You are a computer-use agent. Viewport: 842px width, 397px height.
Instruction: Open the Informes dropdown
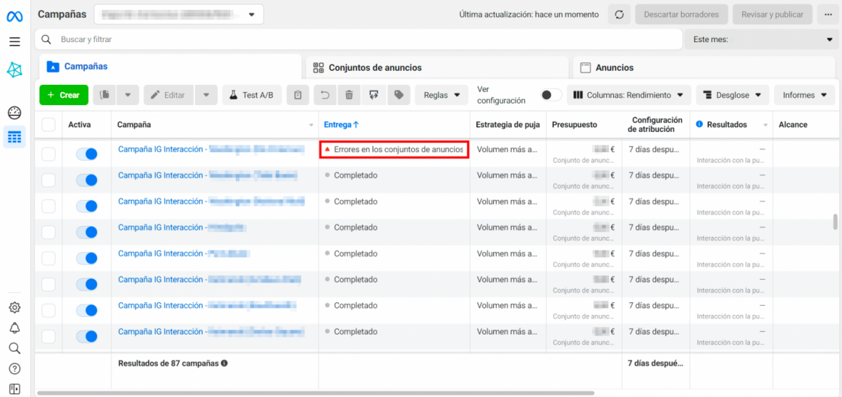(x=804, y=95)
